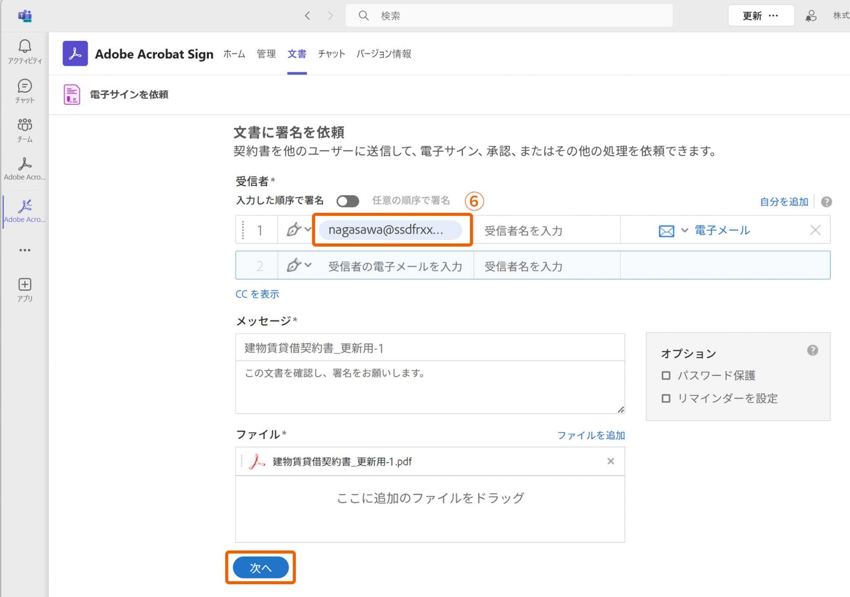This screenshot has width=850, height=597.
Task: Click the Options panel help icon
Action: [812, 350]
